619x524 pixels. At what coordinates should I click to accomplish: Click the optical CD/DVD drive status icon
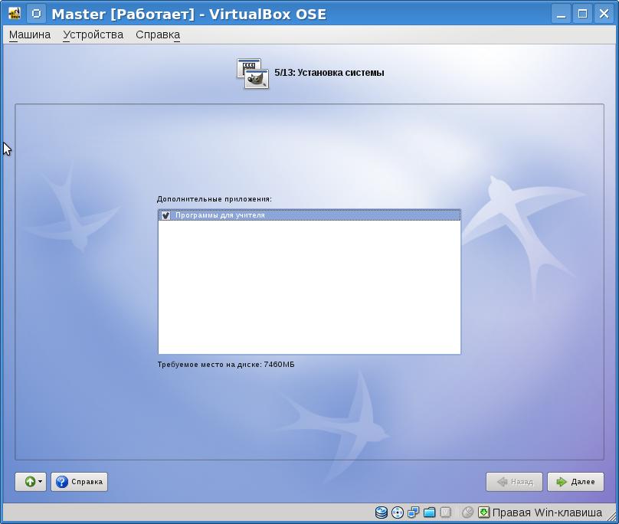[397, 513]
